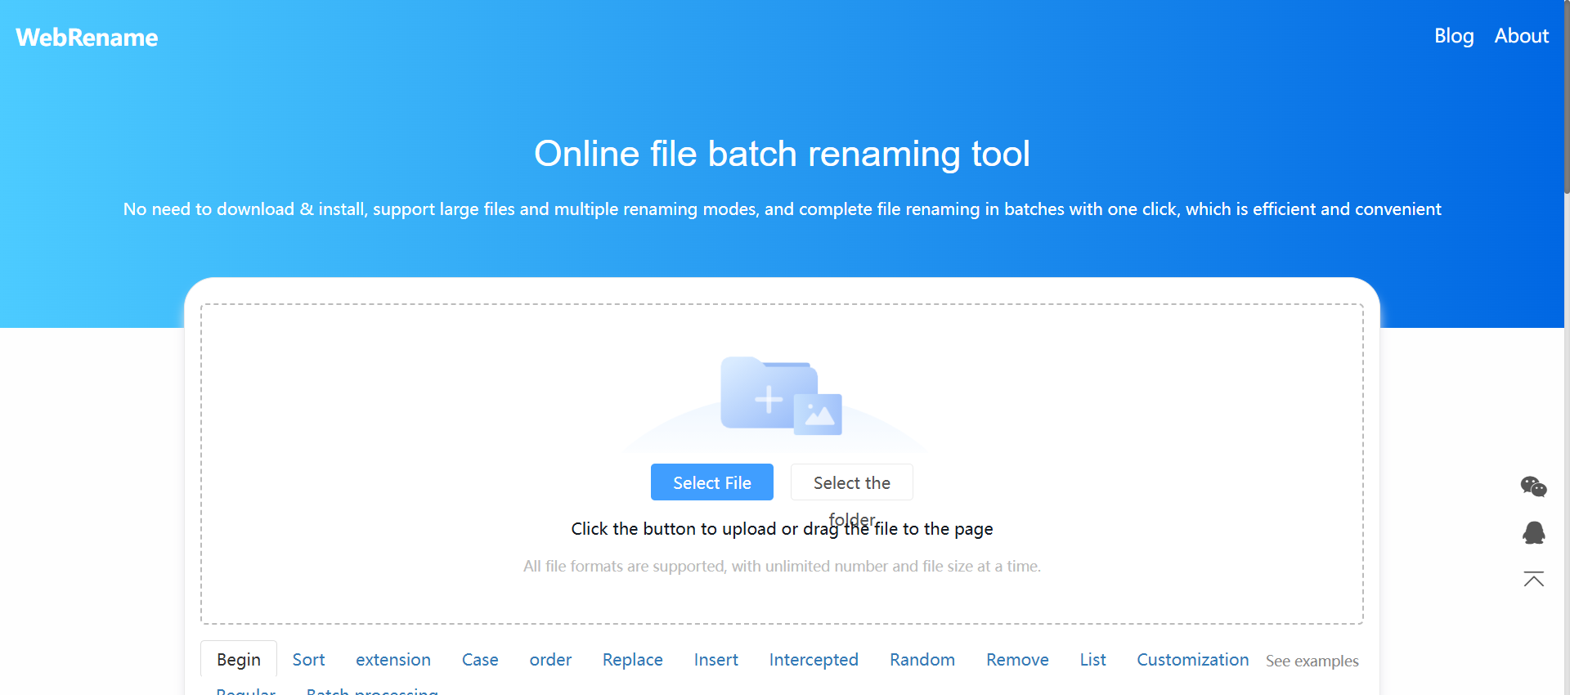The width and height of the screenshot is (1570, 695).
Task: Open the QQ penguin contact icon
Action: tap(1533, 533)
